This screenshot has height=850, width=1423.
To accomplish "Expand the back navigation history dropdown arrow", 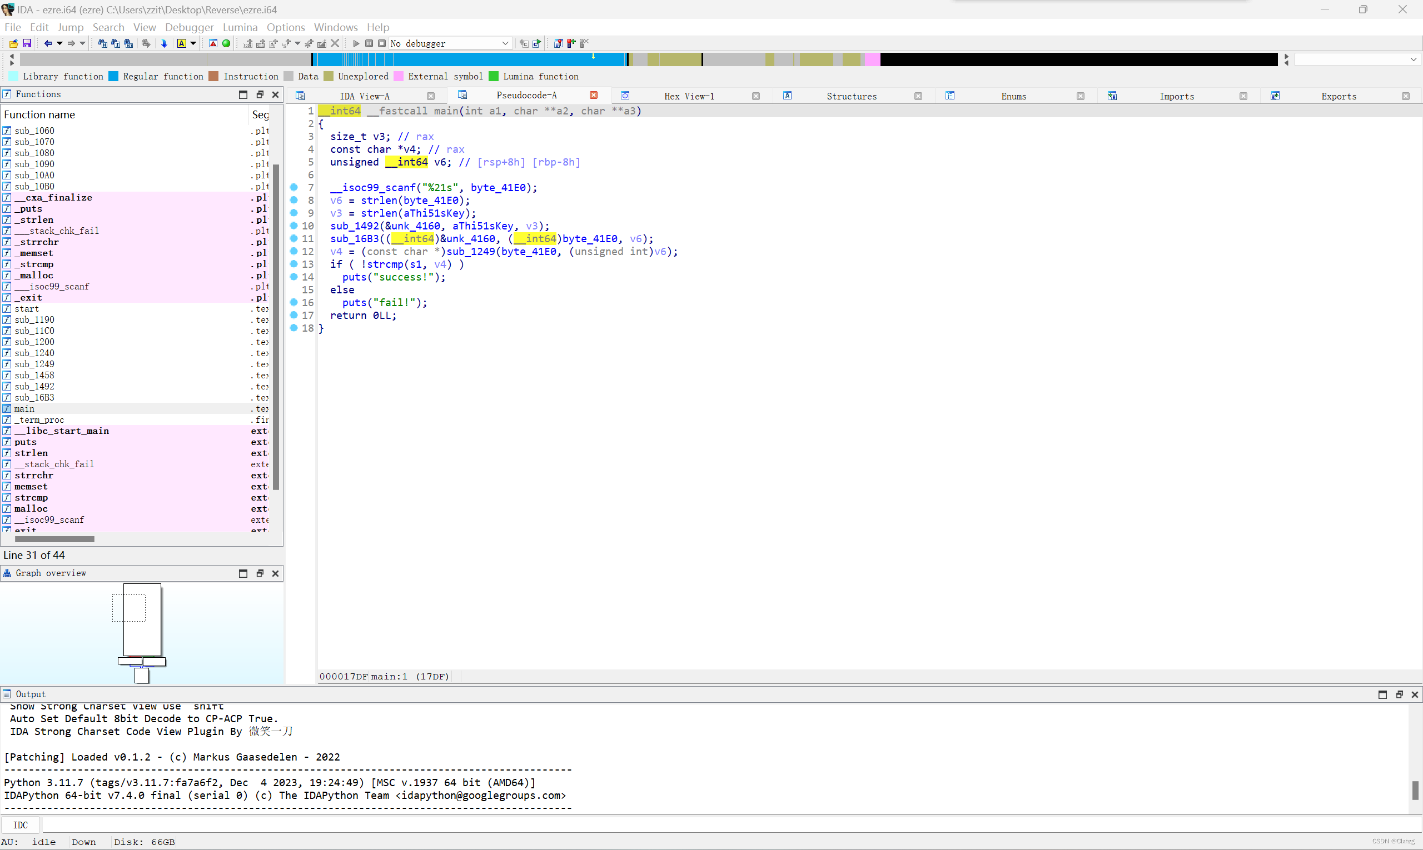I will point(59,43).
